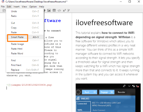
Task: Choose the Paste Image option
Action: tap(25, 44)
